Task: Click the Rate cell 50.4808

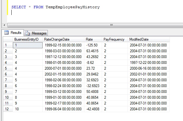Action: pyautogui.click(x=93, y=92)
